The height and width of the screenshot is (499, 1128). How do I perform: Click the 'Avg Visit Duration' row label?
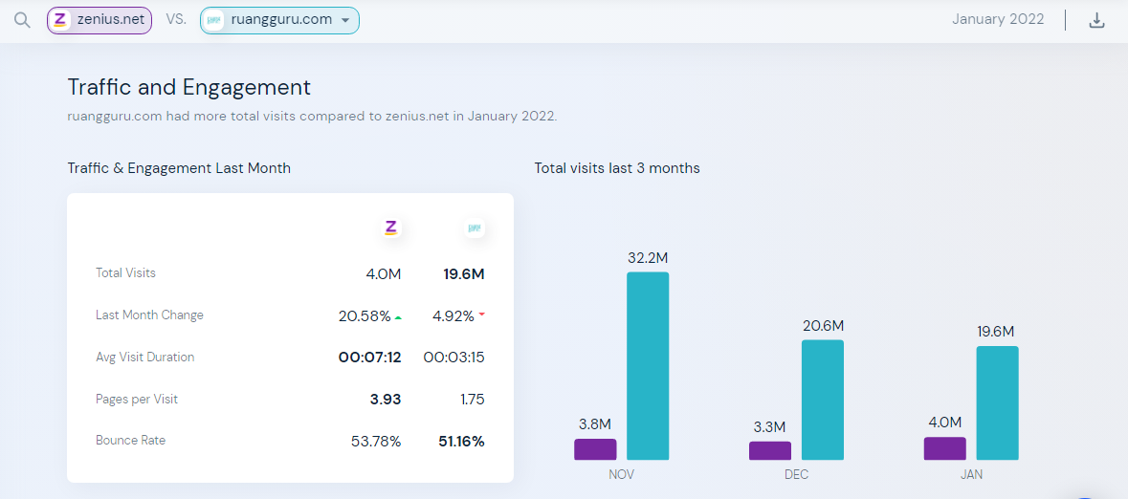tap(144, 357)
